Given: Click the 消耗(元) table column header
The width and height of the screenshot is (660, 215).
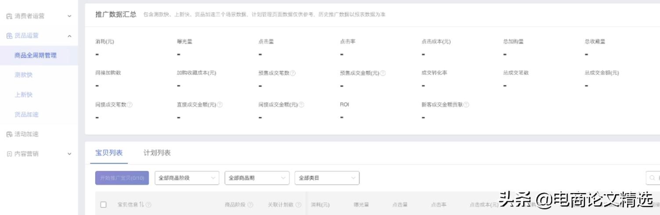Looking at the screenshot, I should point(320,205).
